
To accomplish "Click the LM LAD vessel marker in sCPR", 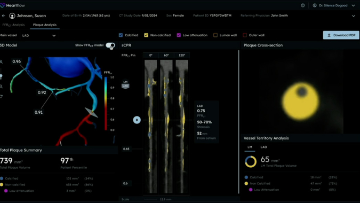I will coord(125,84).
